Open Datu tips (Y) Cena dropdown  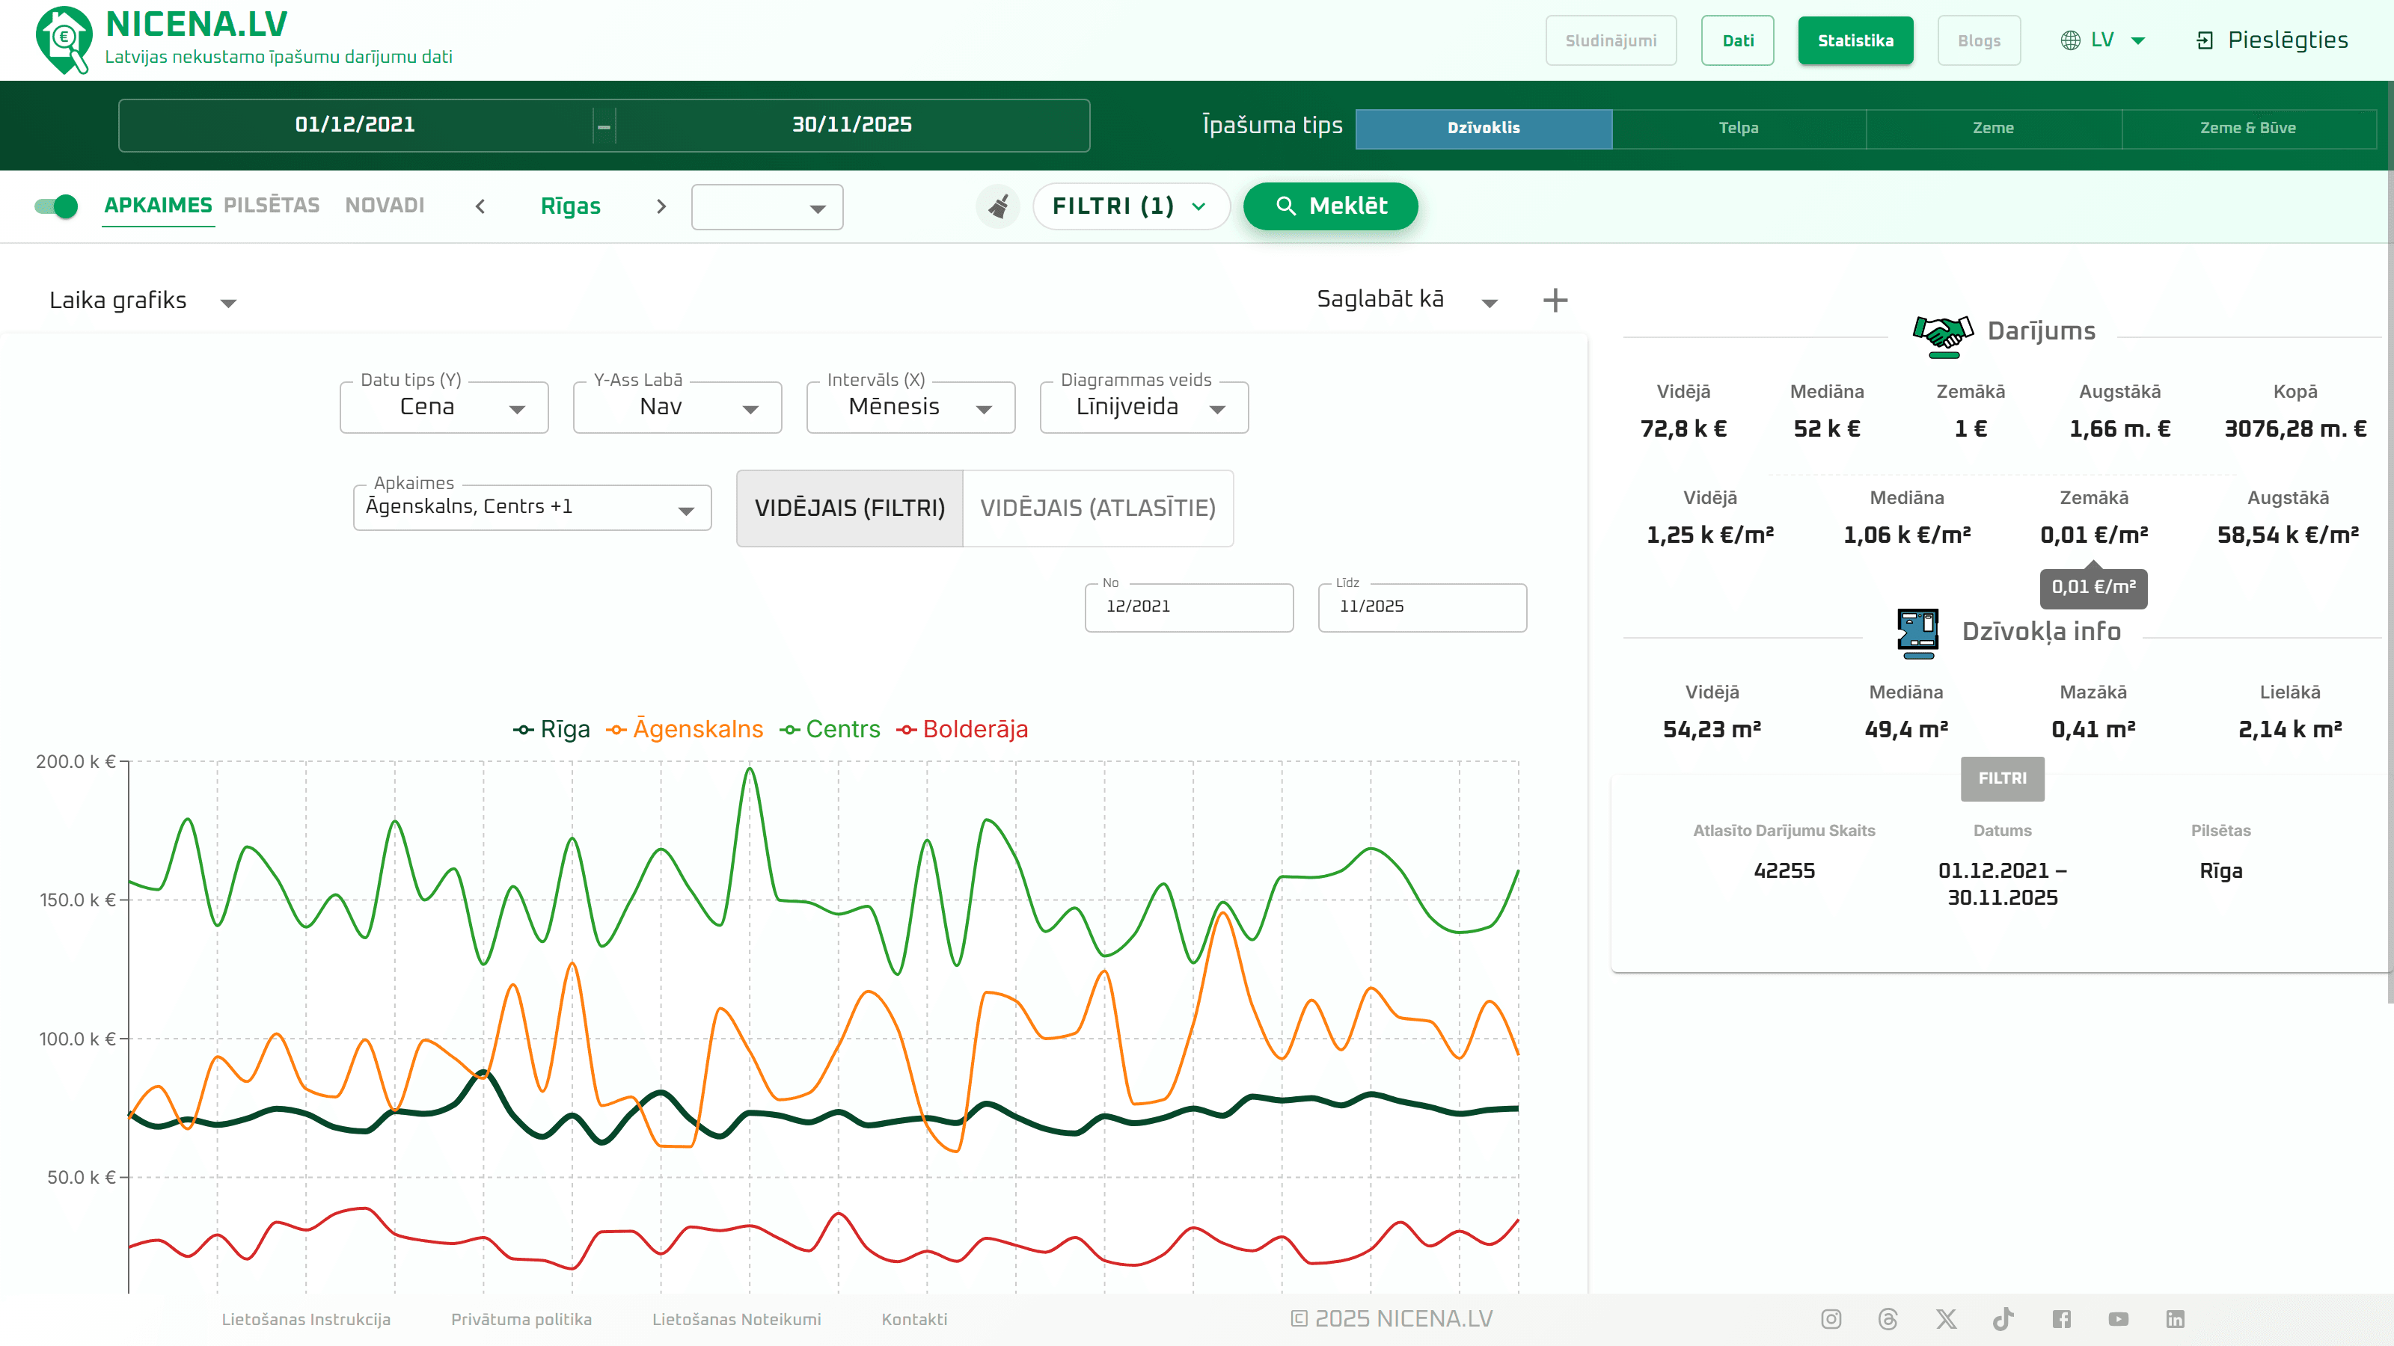(x=444, y=407)
